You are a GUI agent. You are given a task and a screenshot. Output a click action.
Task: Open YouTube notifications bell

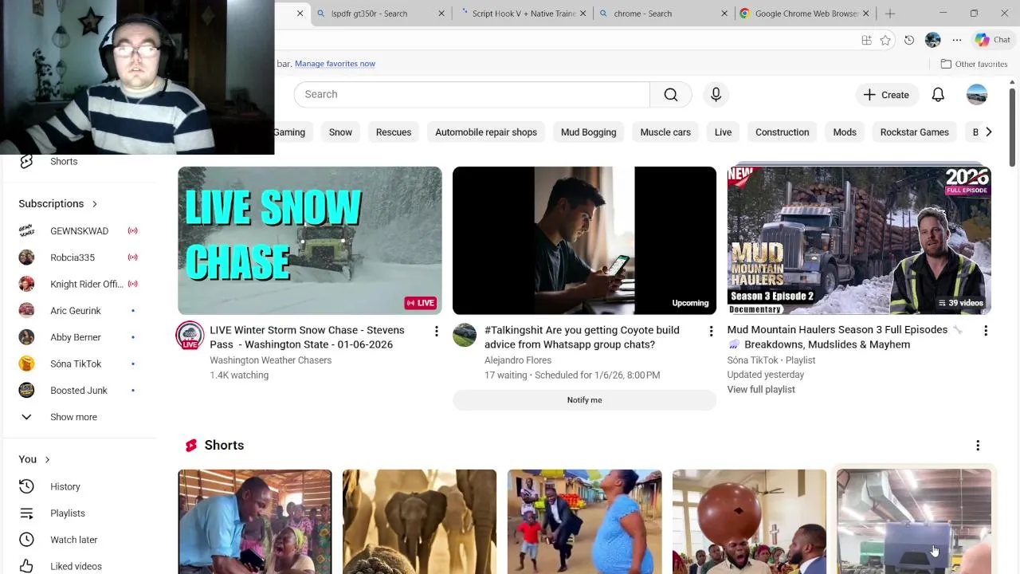pyautogui.click(x=938, y=94)
